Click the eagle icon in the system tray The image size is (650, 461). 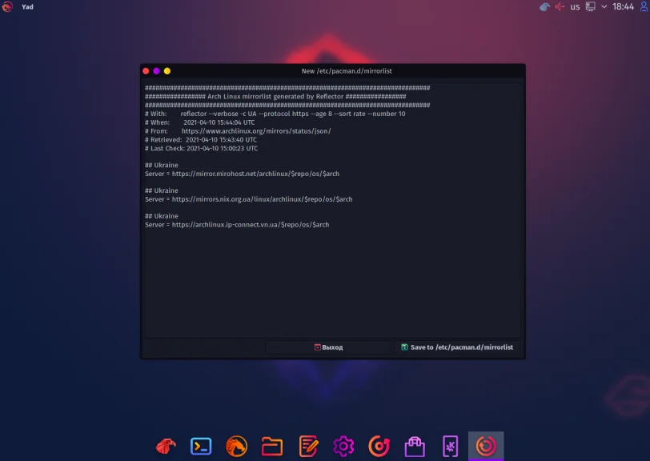pos(545,7)
